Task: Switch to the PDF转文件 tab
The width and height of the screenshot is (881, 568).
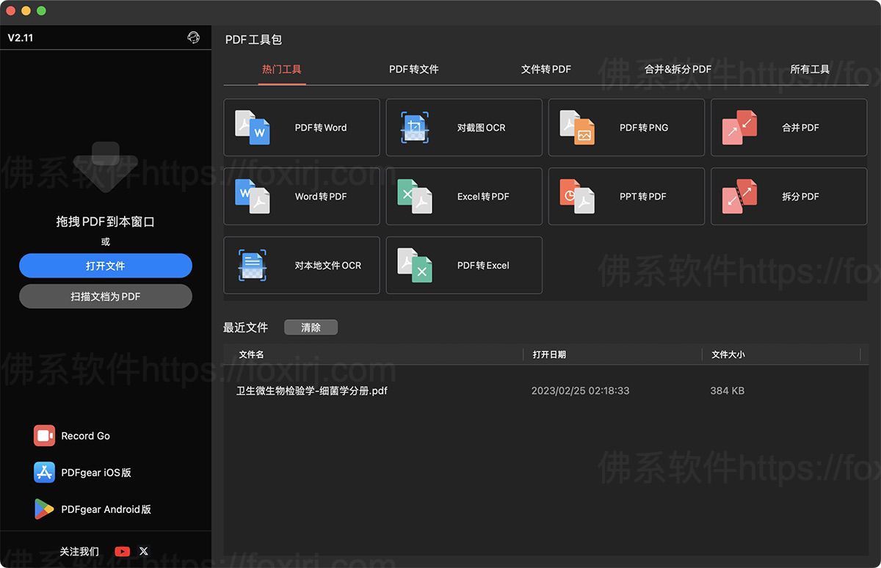Action: pos(413,69)
